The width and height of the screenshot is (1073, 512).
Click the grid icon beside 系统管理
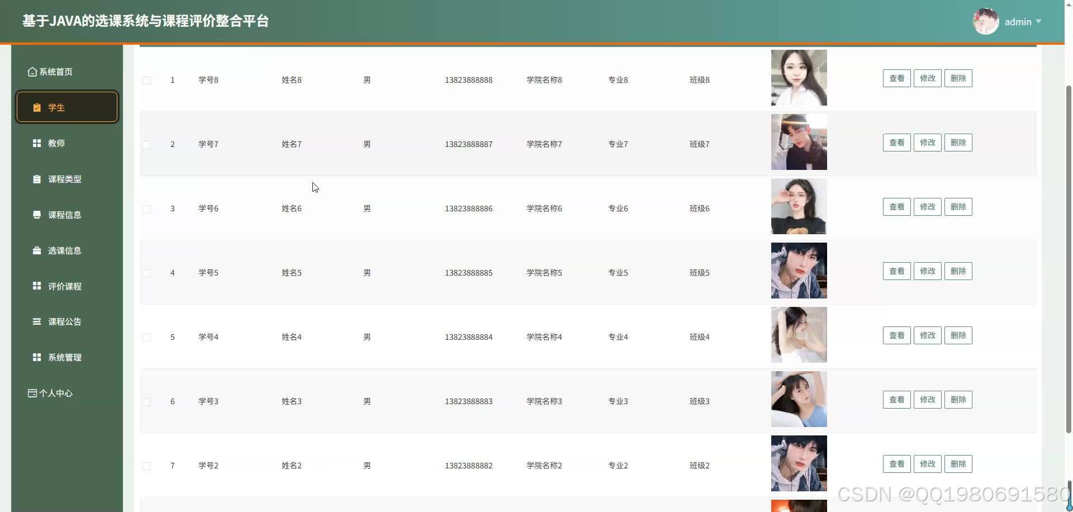[37, 357]
